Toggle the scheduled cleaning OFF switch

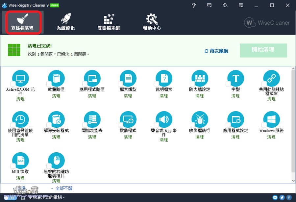point(11,198)
